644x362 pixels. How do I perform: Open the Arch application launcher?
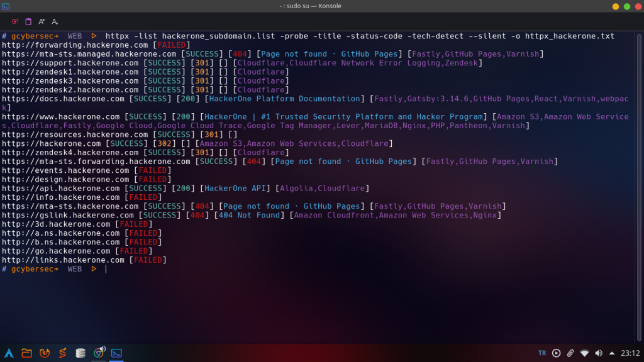pyautogui.click(x=9, y=353)
